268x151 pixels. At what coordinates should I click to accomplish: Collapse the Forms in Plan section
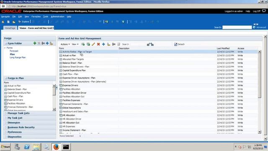(x=6, y=78)
